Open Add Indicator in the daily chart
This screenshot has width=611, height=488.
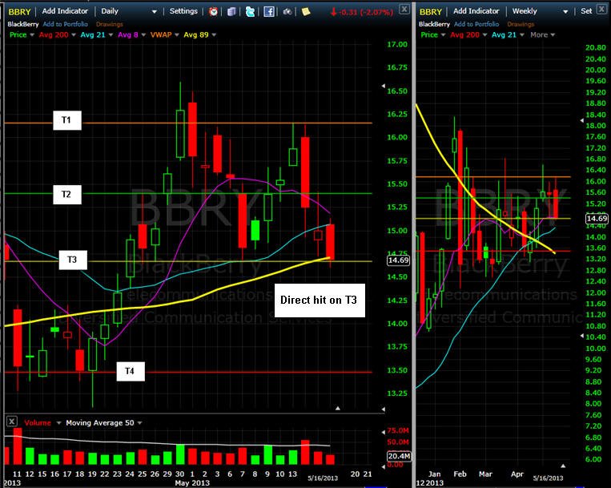(65, 11)
